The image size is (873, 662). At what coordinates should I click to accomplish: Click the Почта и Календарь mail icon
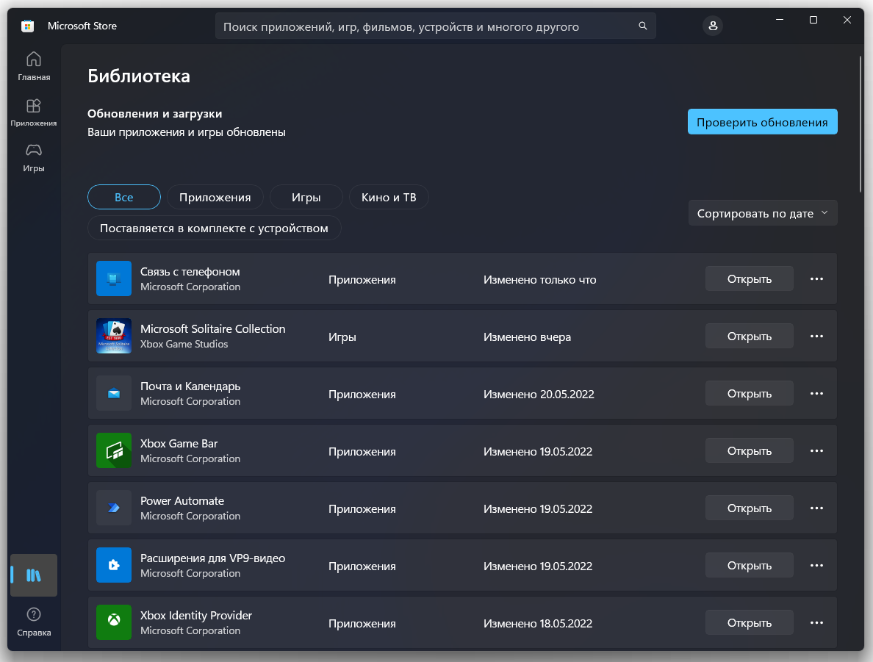point(114,393)
